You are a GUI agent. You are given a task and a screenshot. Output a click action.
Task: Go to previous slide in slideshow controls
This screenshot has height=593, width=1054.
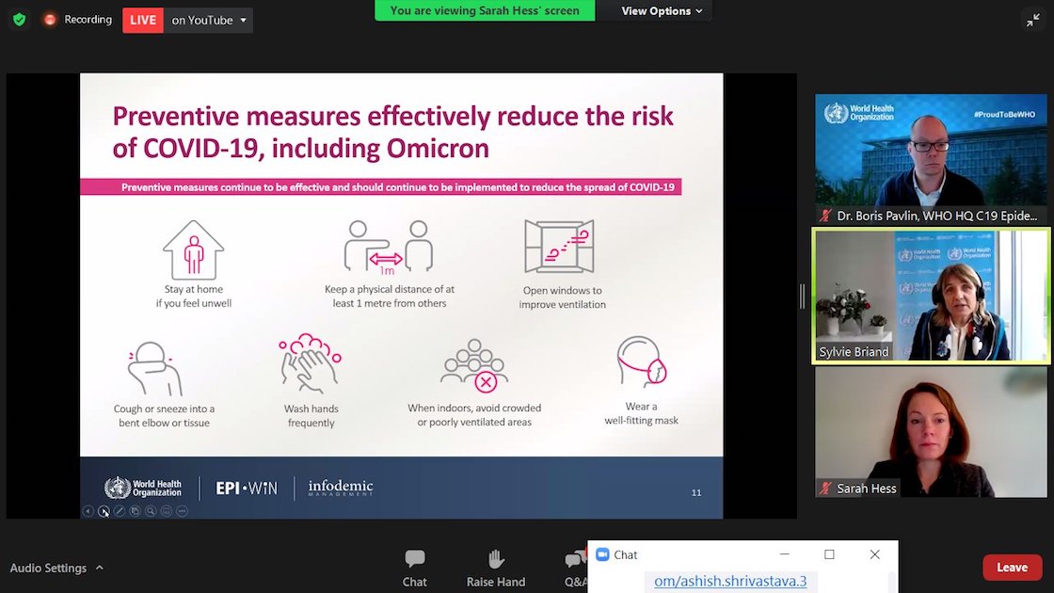88,511
